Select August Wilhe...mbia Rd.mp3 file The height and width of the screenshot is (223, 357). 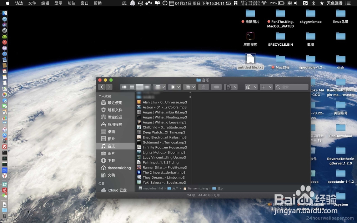[164, 112]
